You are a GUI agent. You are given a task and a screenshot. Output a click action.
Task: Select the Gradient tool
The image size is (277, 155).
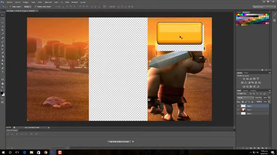tap(3, 56)
